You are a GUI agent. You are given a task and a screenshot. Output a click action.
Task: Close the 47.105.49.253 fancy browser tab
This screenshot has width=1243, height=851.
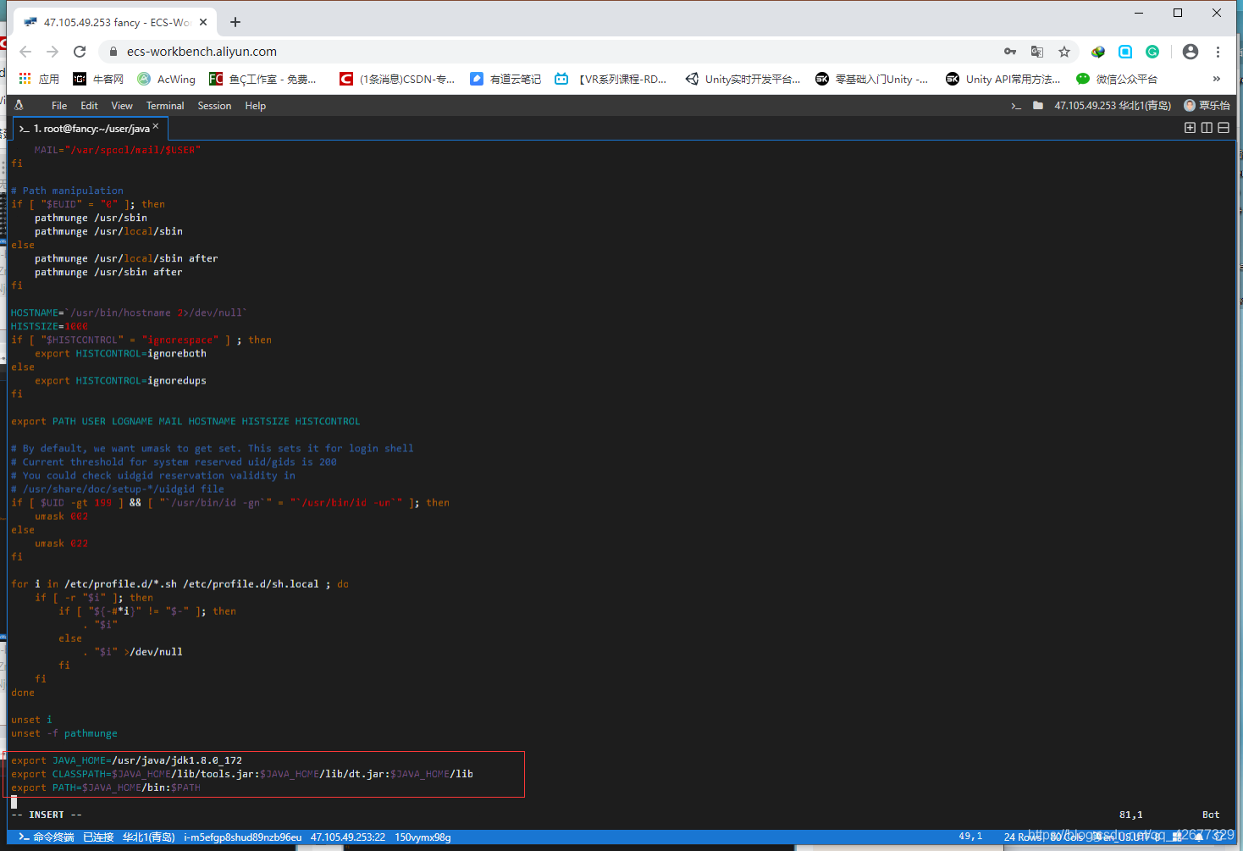(x=203, y=22)
